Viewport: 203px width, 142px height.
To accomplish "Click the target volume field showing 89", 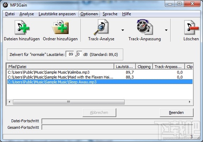I will point(70,54).
